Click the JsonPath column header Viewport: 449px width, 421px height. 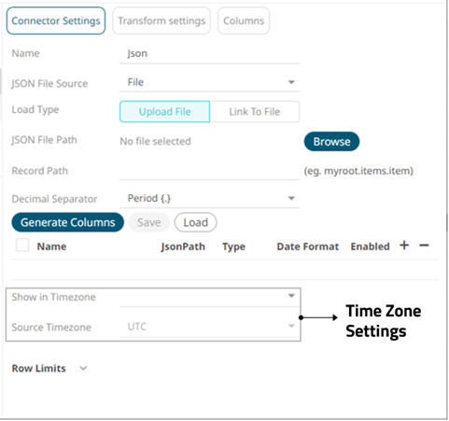pos(183,246)
